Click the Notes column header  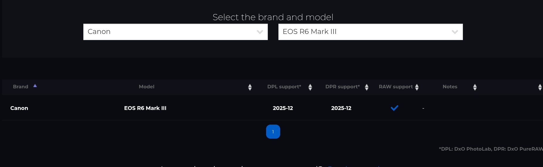click(x=450, y=87)
